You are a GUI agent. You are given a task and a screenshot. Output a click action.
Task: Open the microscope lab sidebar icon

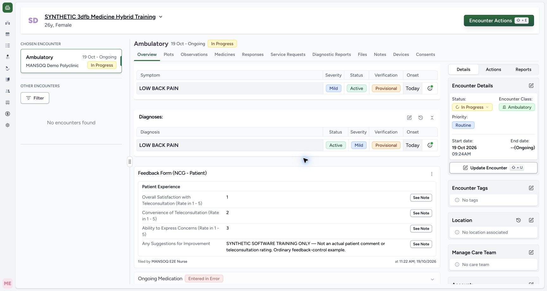(x=8, y=68)
